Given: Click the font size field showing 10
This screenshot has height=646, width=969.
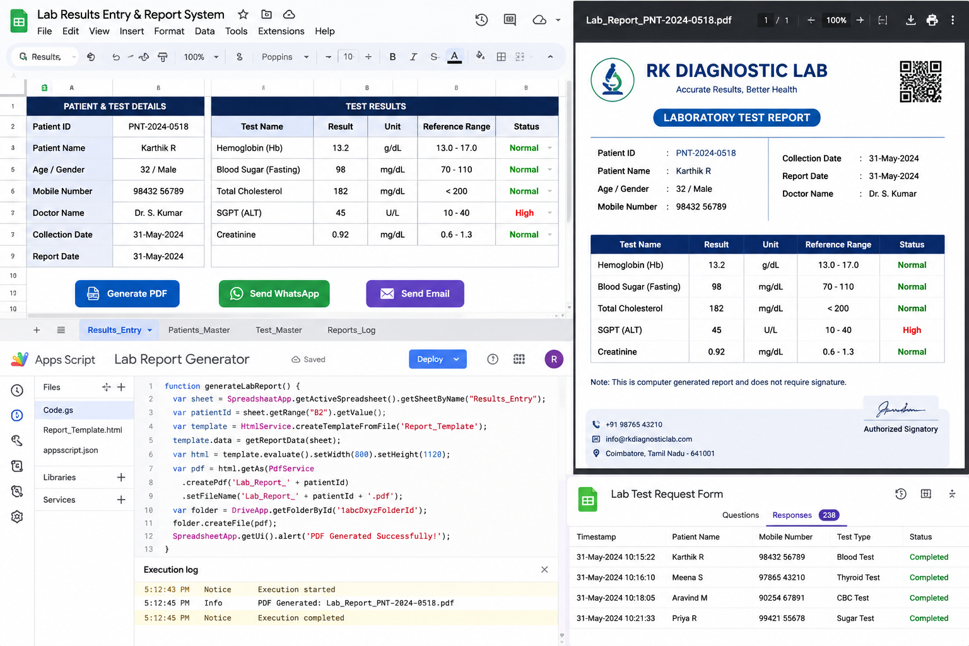Looking at the screenshot, I should tap(348, 57).
